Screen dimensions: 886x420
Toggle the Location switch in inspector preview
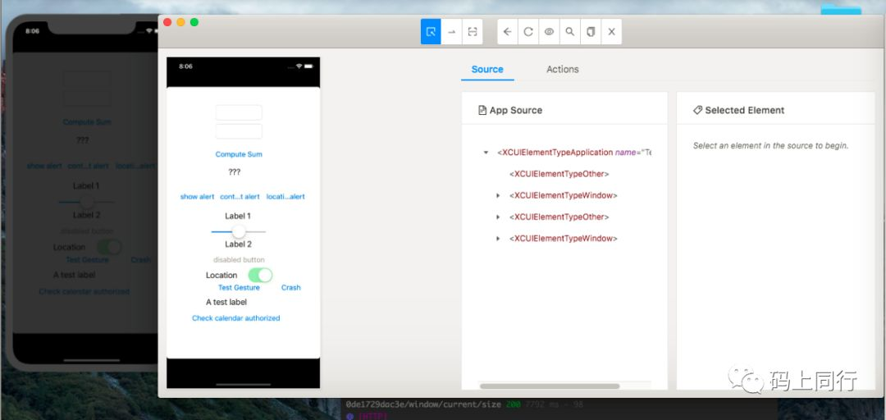(x=260, y=275)
